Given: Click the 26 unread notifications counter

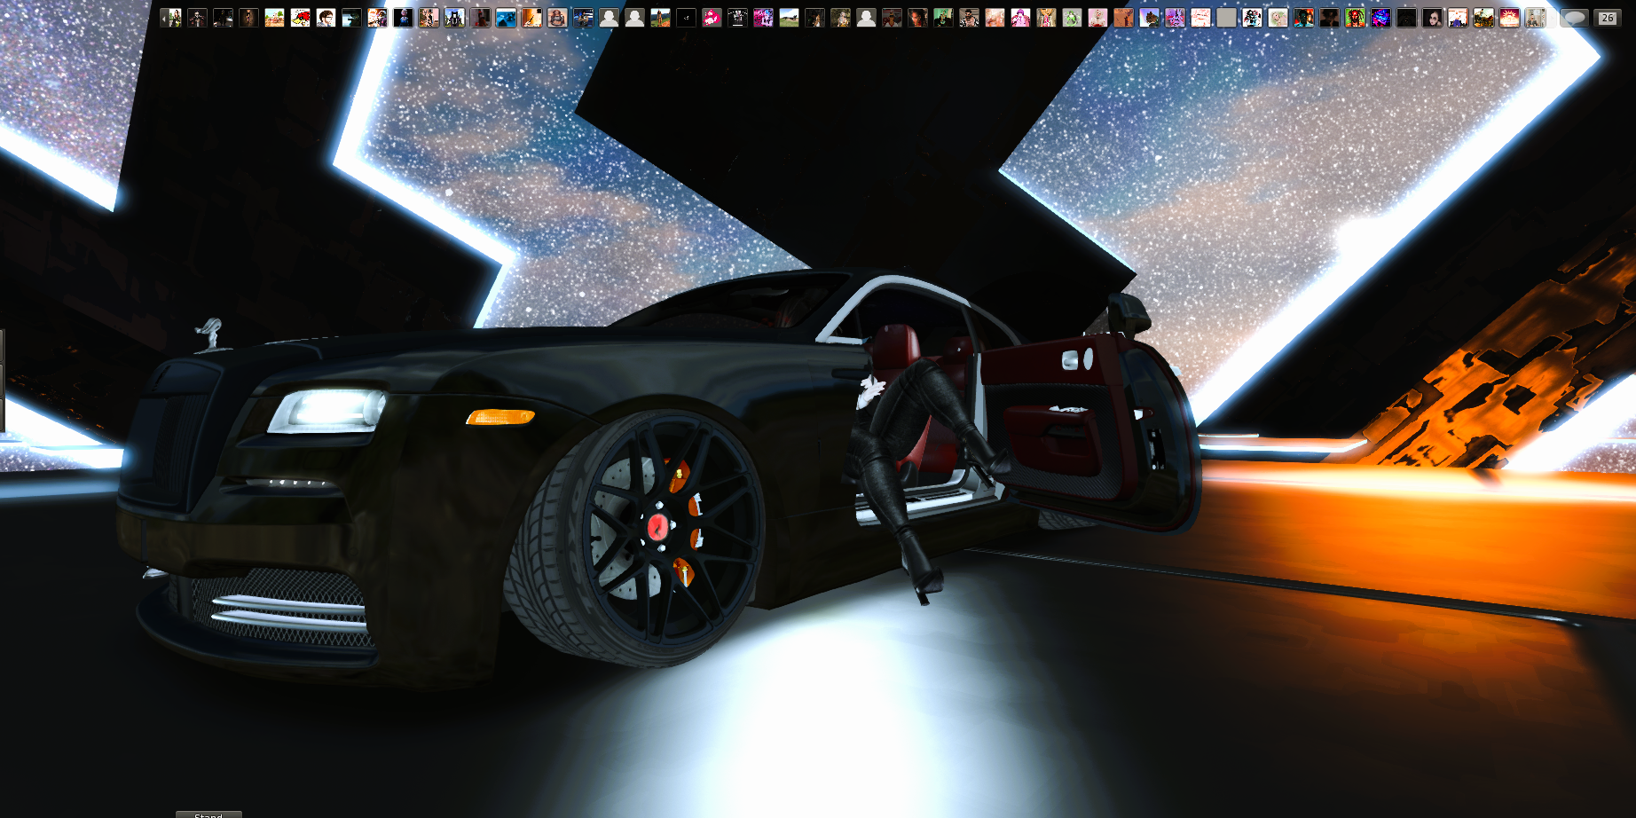Looking at the screenshot, I should [x=1608, y=18].
